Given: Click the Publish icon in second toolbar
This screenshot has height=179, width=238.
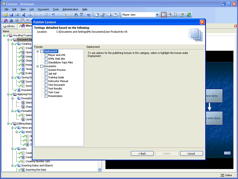Looking at the screenshot, I should (12, 21).
